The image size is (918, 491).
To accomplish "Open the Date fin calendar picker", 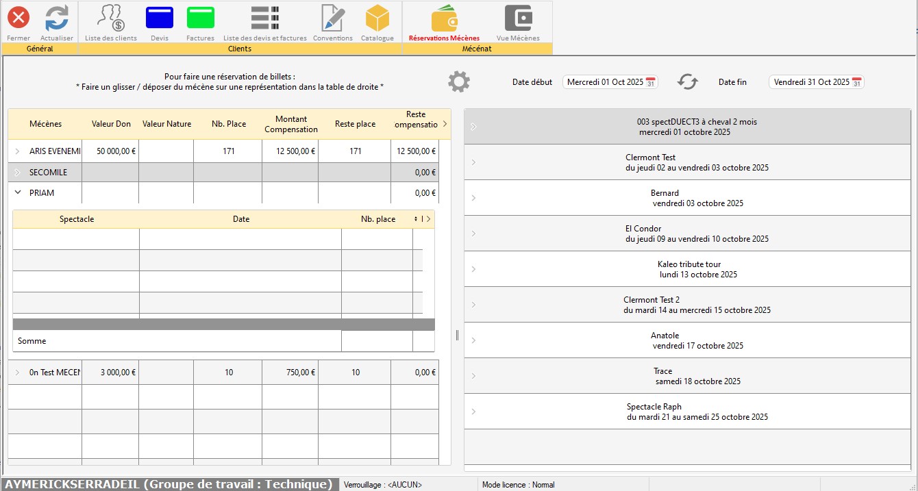I will 856,82.
